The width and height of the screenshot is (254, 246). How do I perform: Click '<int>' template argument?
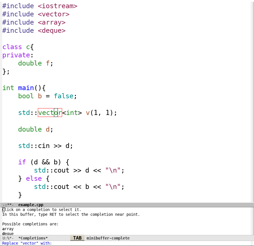[72, 112]
